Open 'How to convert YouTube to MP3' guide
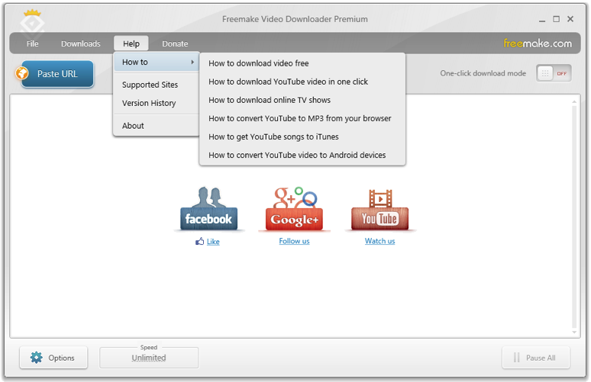Screen dimensions: 591x382 [x=302, y=118]
